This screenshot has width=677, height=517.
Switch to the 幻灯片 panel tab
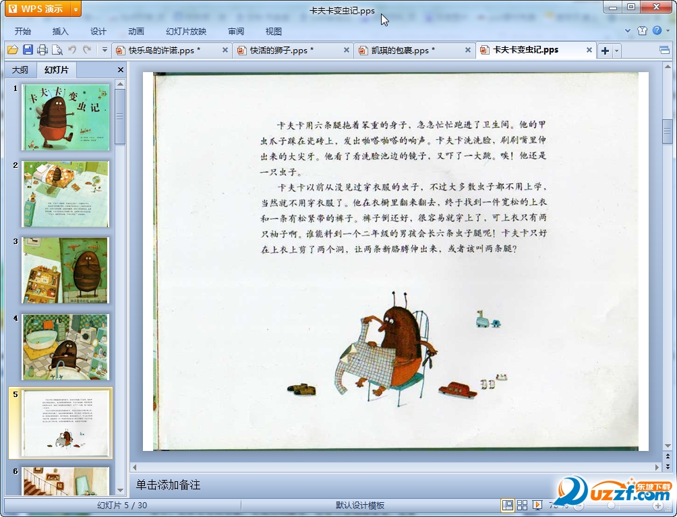click(57, 69)
